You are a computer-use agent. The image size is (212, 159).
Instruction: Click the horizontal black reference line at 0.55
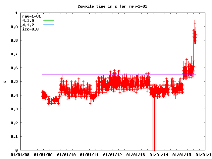click(x=83, y=75)
